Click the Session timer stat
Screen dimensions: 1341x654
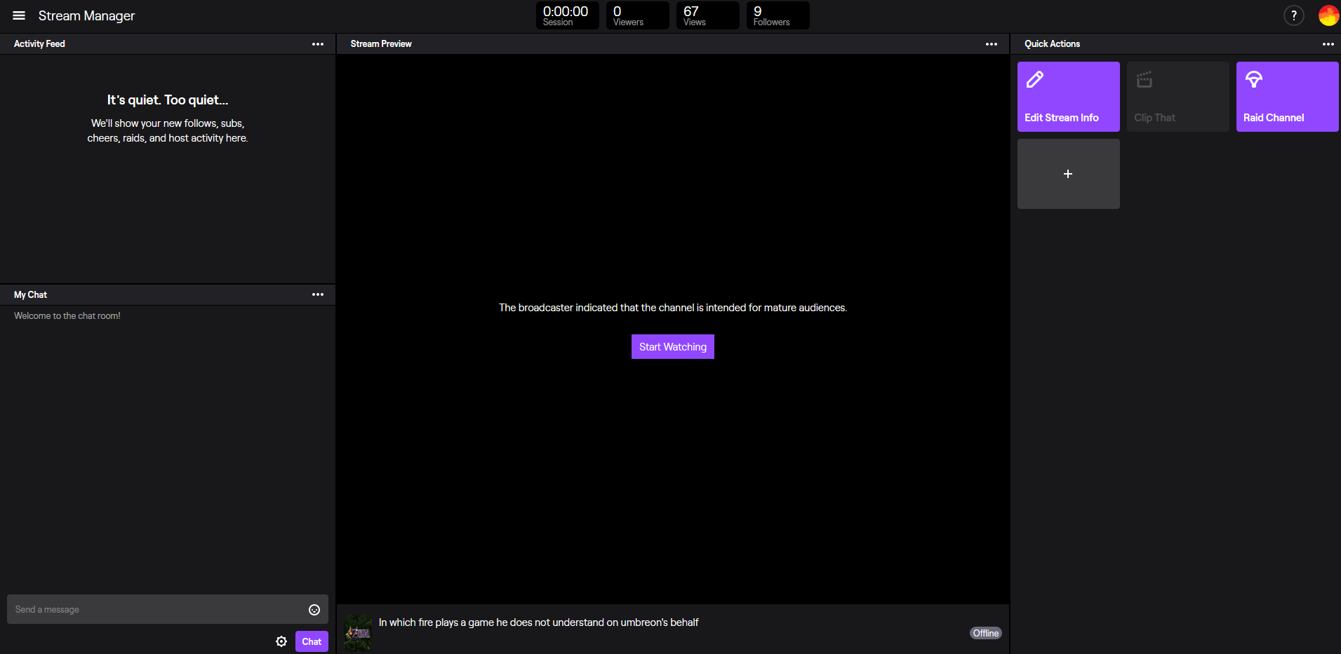[x=568, y=15]
